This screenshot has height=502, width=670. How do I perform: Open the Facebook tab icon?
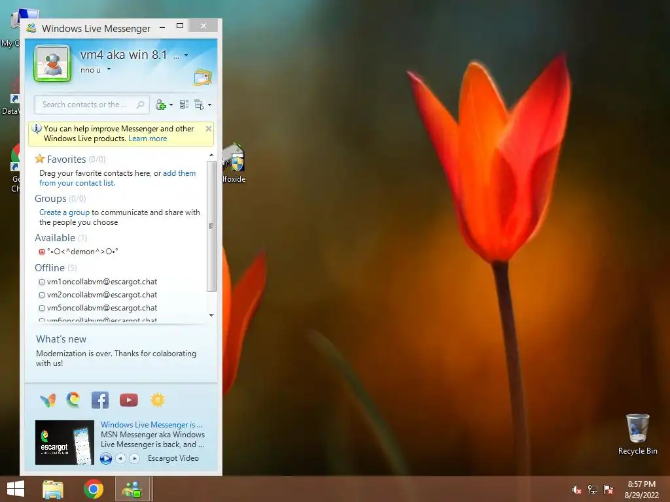[x=100, y=401]
